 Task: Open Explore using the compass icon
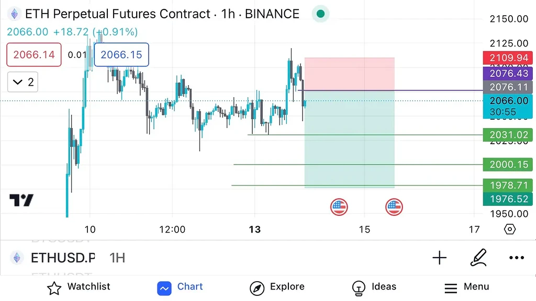[x=256, y=287]
